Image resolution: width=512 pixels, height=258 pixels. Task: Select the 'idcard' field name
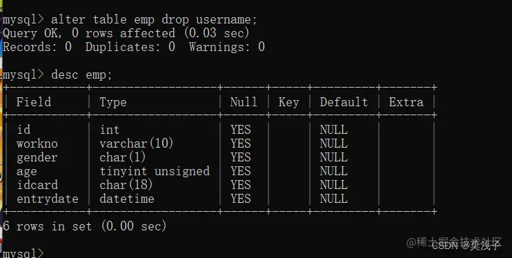(37, 185)
